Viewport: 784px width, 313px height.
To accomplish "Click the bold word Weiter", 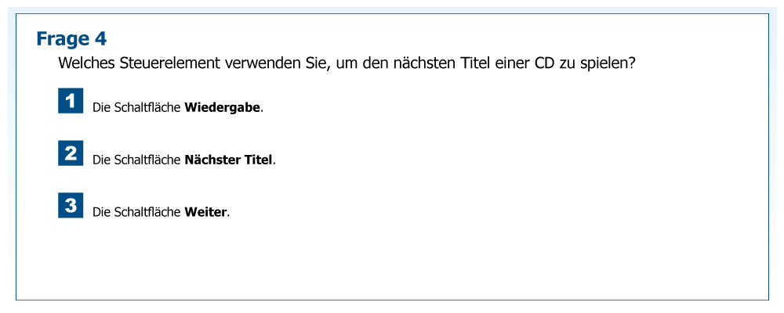I will pyautogui.click(x=205, y=212).
